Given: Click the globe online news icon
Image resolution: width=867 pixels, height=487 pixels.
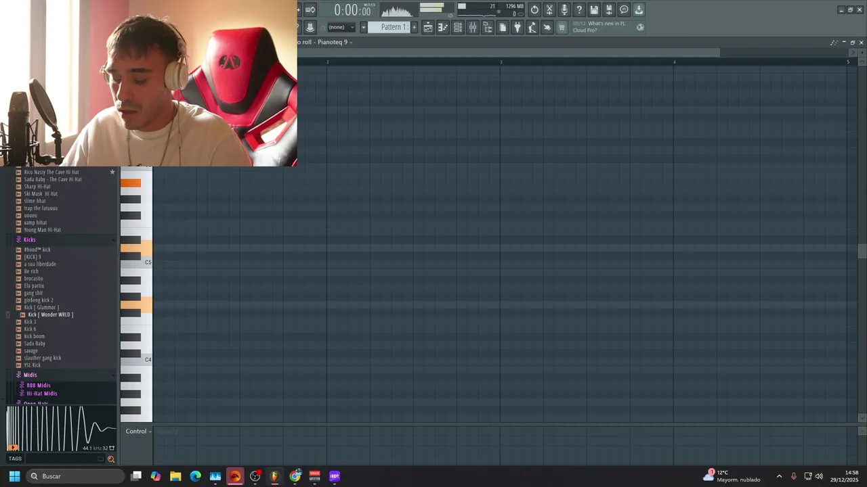Looking at the screenshot, I should coord(640,27).
